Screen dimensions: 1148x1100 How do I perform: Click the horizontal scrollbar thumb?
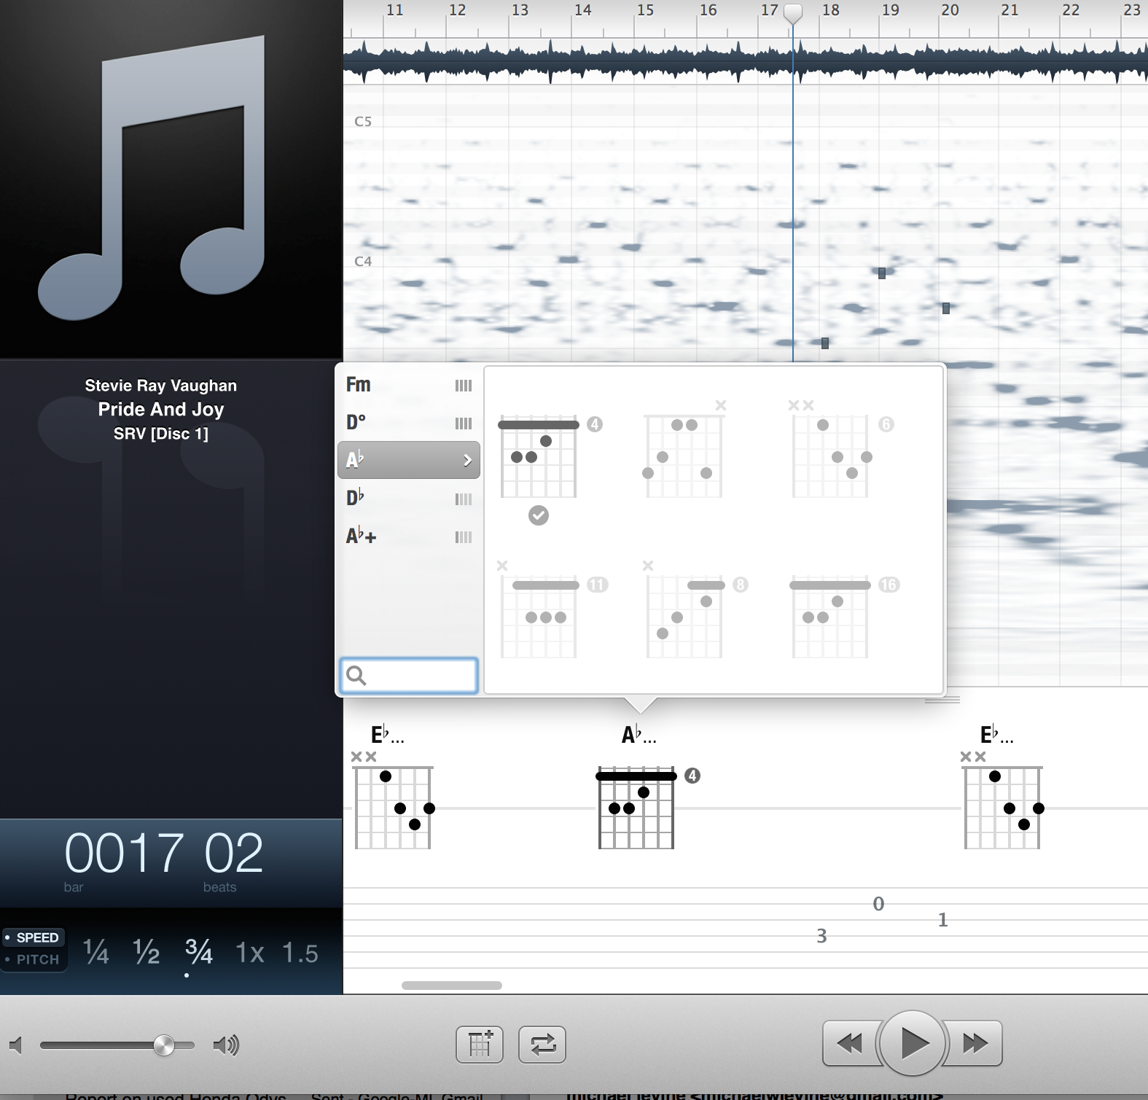pyautogui.click(x=452, y=986)
